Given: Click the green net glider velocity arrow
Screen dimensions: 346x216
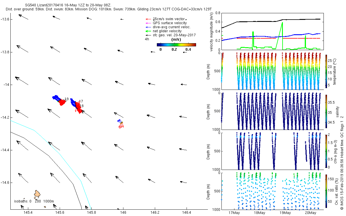Looking at the screenshot, I should [148, 31].
